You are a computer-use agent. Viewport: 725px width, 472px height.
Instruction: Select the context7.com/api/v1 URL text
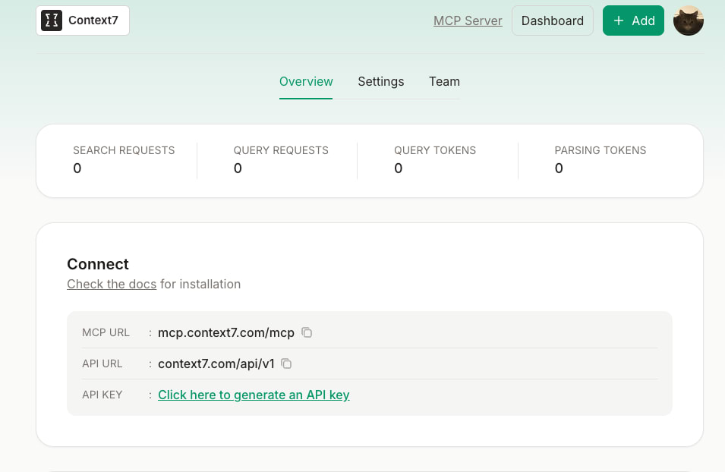point(216,363)
